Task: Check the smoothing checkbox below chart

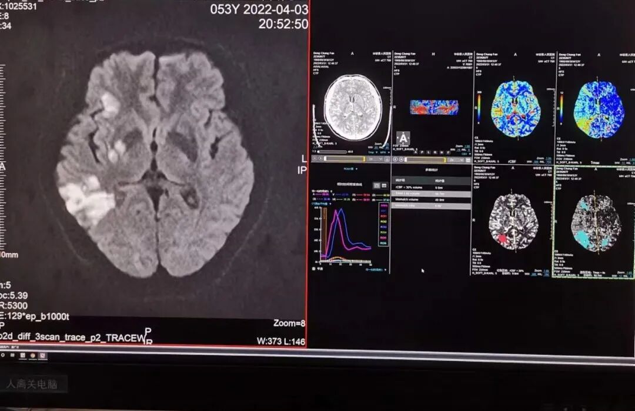Action: [x=314, y=269]
